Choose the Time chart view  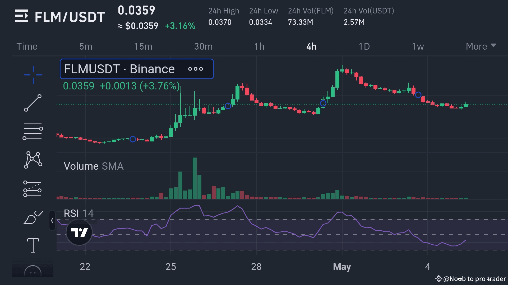(27, 46)
